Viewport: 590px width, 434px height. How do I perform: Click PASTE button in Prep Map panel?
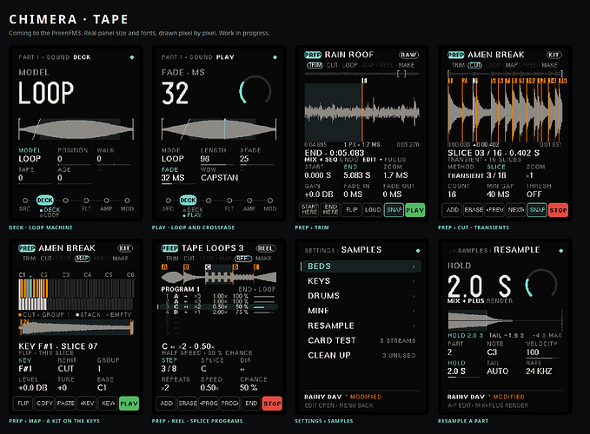[65, 404]
